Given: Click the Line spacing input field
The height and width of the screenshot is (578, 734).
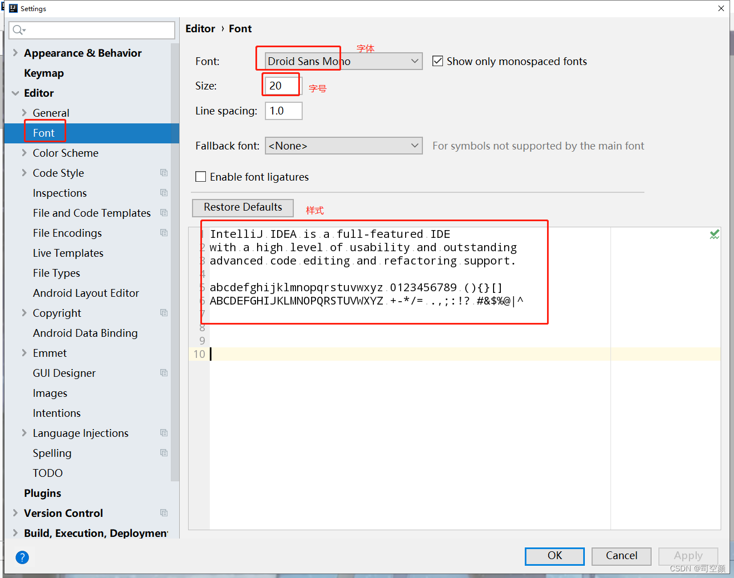Looking at the screenshot, I should [x=284, y=111].
